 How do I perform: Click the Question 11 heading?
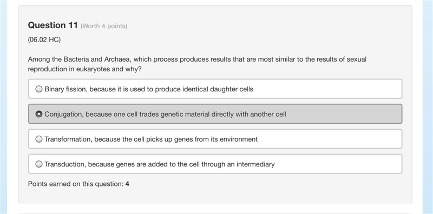53,25
